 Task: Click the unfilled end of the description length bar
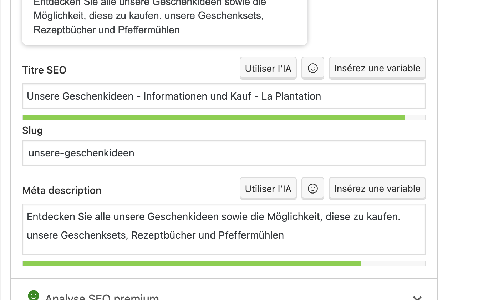point(393,264)
